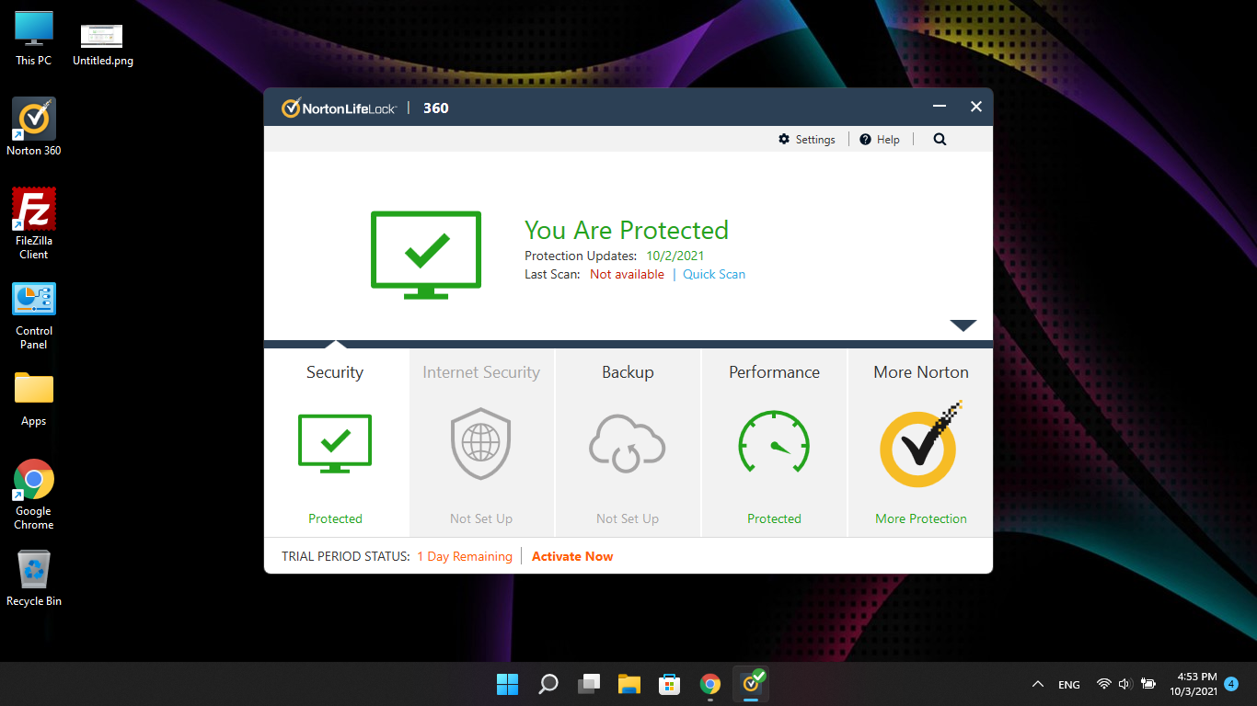The image size is (1257, 706).
Task: Select Untitled.png desktop file
Action: pos(102,45)
